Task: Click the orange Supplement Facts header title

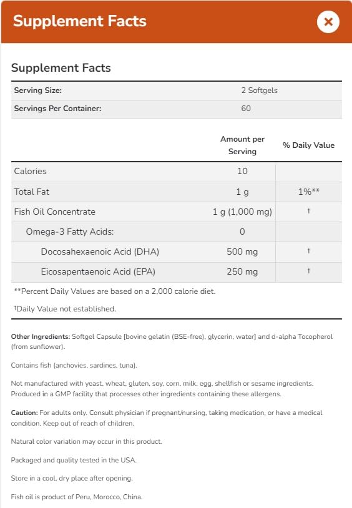Action: (80, 21)
